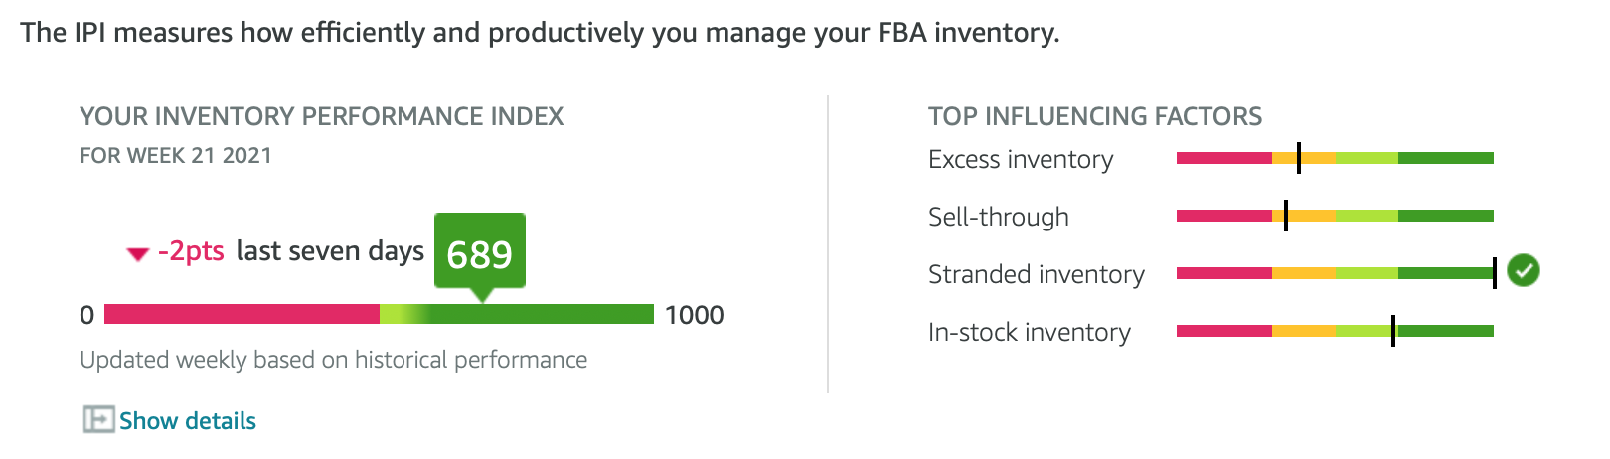This screenshot has width=1610, height=459.
Task: Click the 1000 maximum scale label
Action: click(694, 315)
